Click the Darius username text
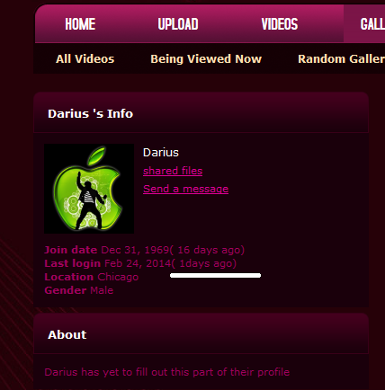385x390 pixels. 161,153
